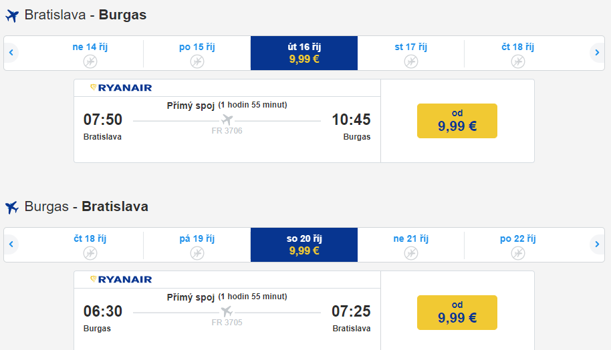The width and height of the screenshot is (611, 350).
Task: Click the no-flight icon under ne 14 říj
Action: (x=90, y=61)
